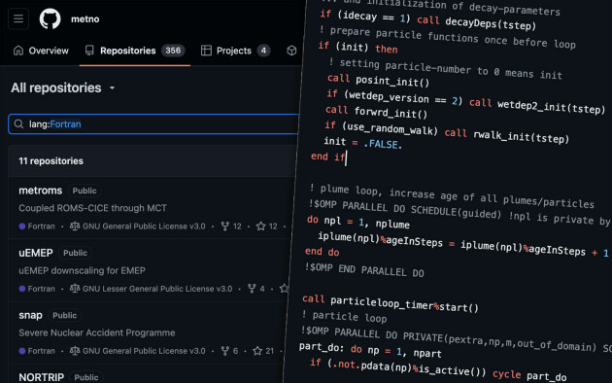Open metroms forks count 12
This screenshot has width=612, height=383.
click(x=231, y=226)
